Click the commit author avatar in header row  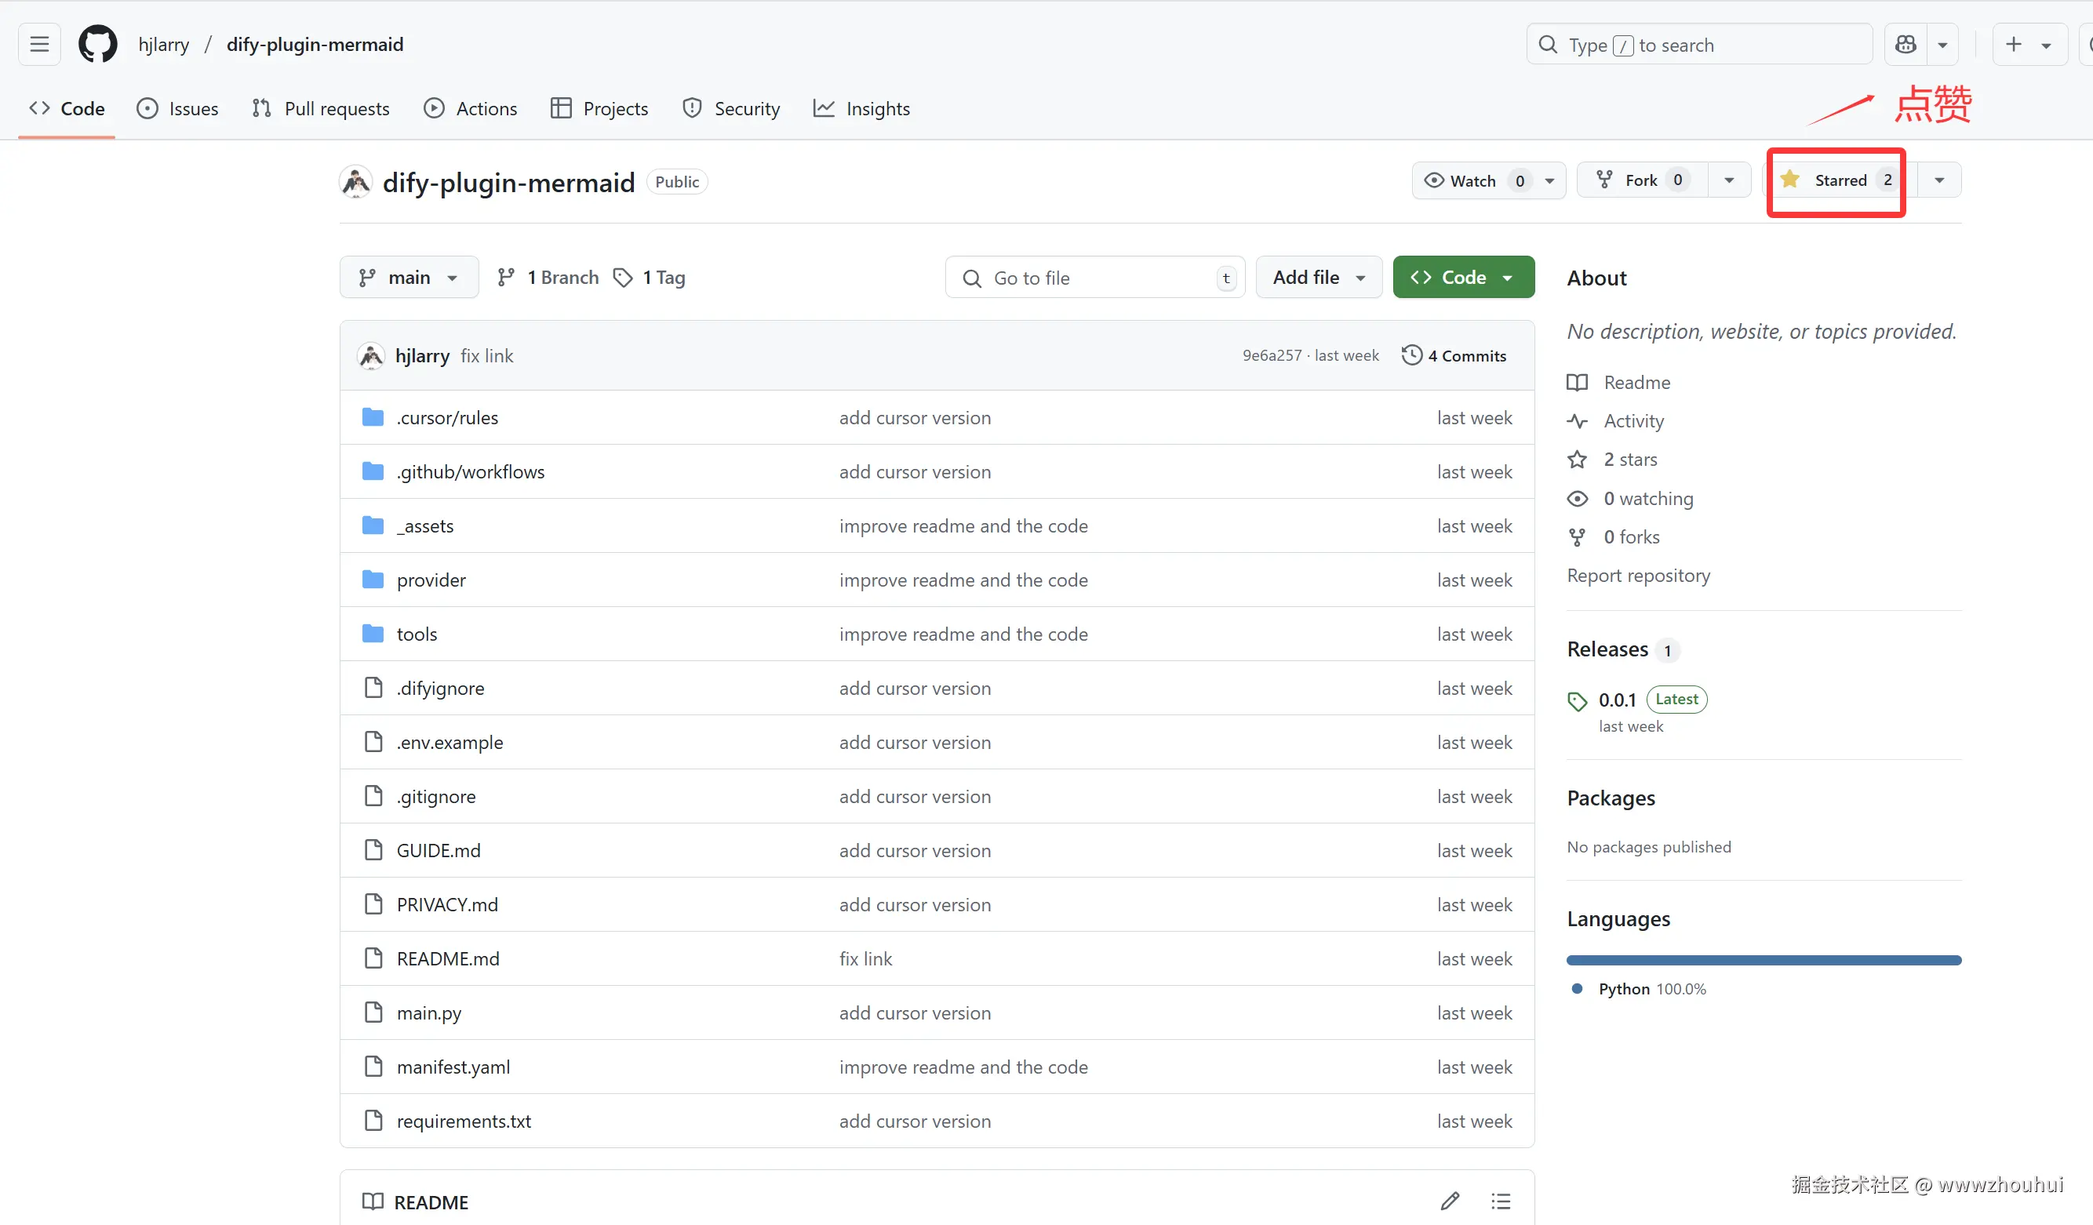[371, 355]
